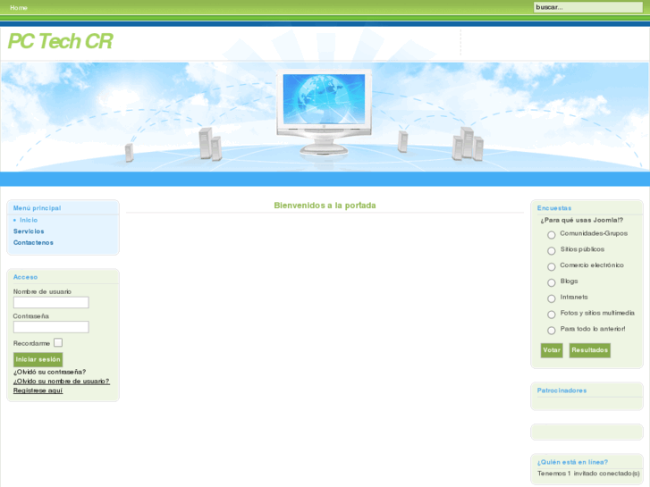650x487 pixels.
Task: Open Inicio in Menú principal
Action: [29, 220]
